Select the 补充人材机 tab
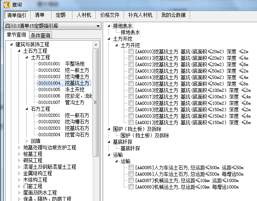257x201 pixels. click(x=140, y=15)
